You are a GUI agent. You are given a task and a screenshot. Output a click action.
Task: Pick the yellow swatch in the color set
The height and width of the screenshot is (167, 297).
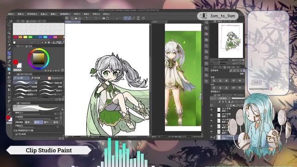coord(26,37)
